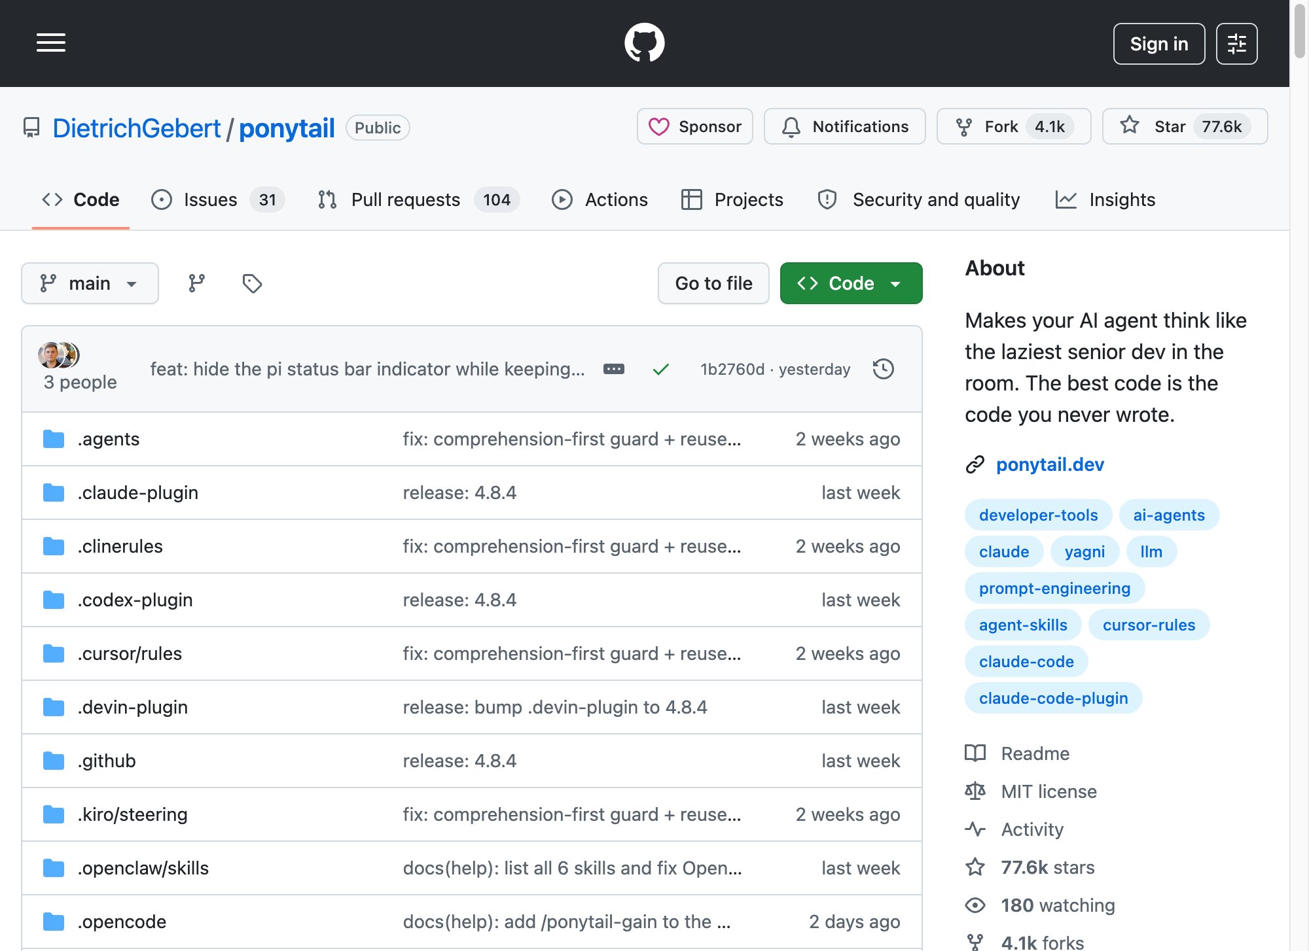The image size is (1309, 951).
Task: Select the claude-code-plugin topic tag
Action: click(x=1053, y=698)
